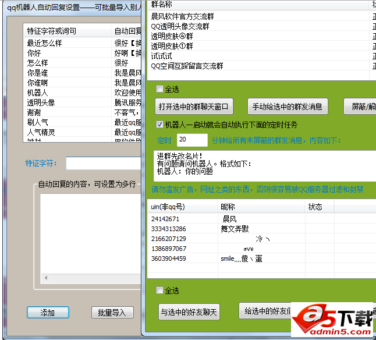Select the 你好 keyword row
The height and width of the screenshot is (340, 376).
click(83, 53)
